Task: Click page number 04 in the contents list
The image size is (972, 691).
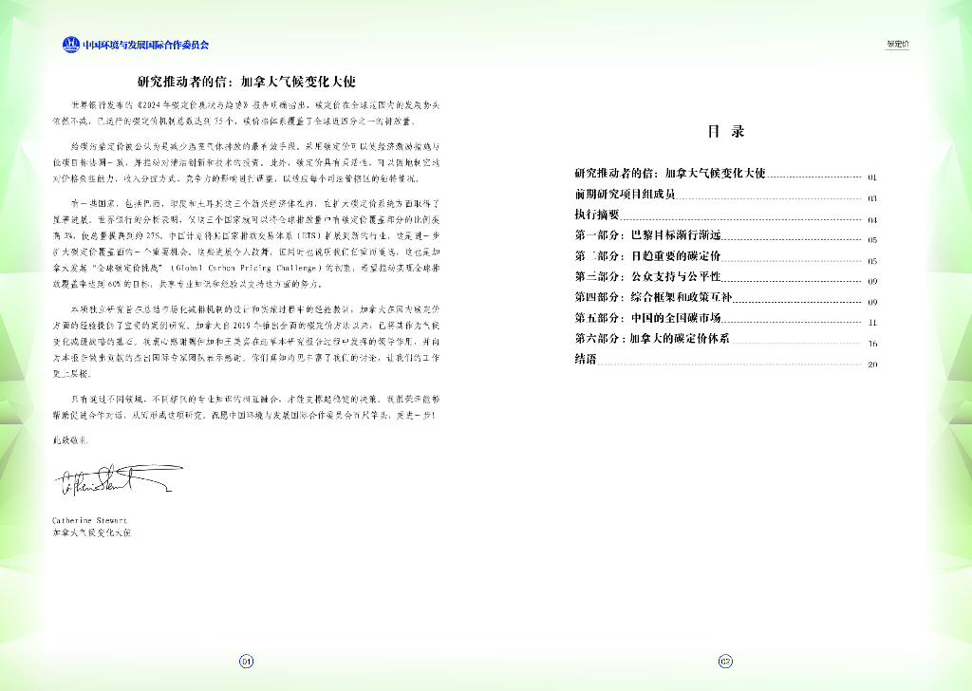Action: (872, 219)
